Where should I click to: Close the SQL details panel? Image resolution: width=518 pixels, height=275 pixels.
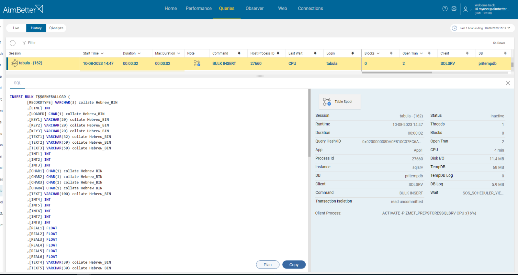tap(508, 83)
